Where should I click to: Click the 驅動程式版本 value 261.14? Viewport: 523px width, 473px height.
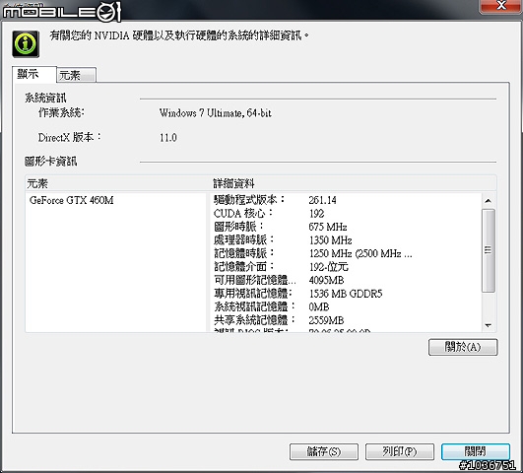point(322,200)
